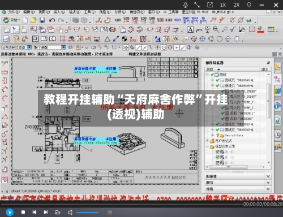283x217 pixels.
Task: Expand the Out-of-Date tree node
Action: coord(212,135)
